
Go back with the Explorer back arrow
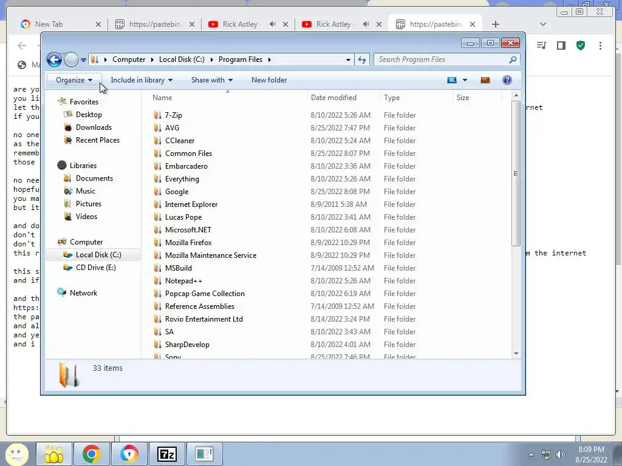[x=54, y=60]
